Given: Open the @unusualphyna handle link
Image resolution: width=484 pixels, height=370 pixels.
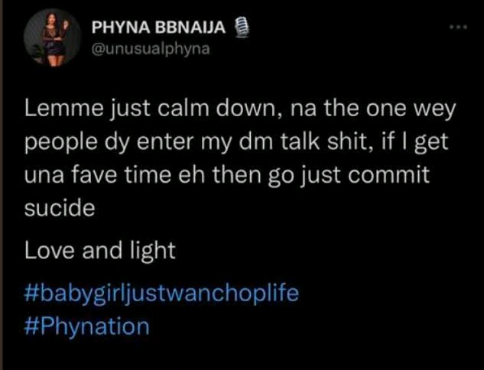Looking at the screenshot, I should point(151,49).
